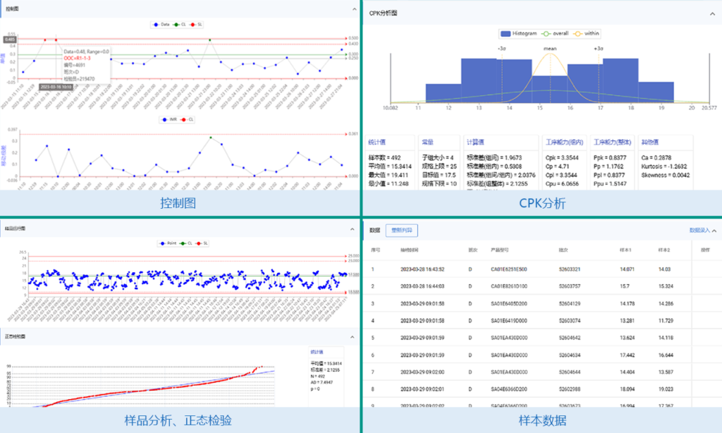722x433 pixels.
Task: Click the green peak point in the IMR chart
Action: point(211,138)
